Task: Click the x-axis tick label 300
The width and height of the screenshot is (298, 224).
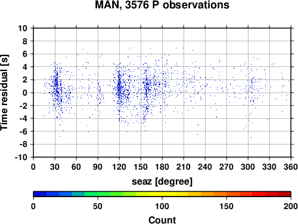Action: click(x=248, y=167)
